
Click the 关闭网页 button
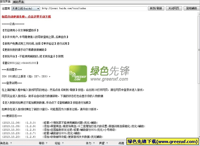(x=174, y=8)
